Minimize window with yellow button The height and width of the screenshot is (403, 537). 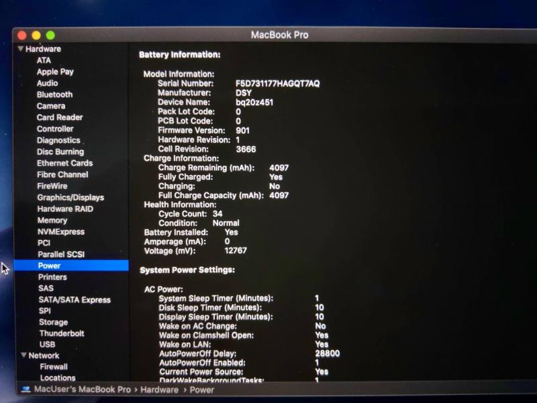36,36
